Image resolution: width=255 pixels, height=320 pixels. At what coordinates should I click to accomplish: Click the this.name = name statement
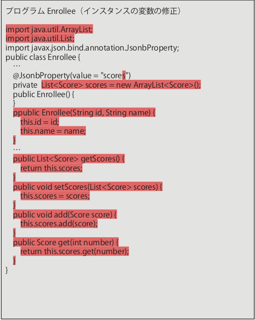(53, 131)
